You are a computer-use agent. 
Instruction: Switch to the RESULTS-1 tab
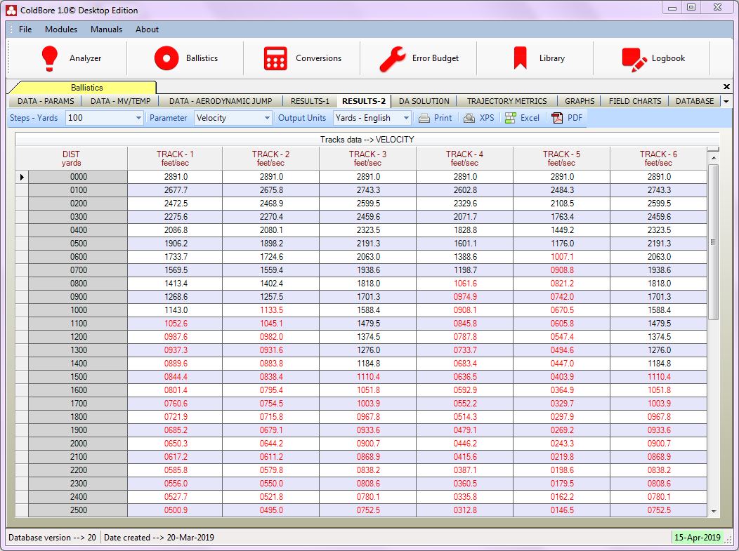pos(310,101)
